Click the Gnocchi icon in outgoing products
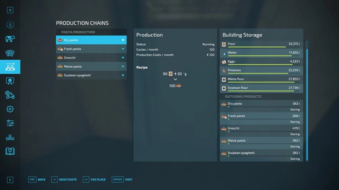Image resolution: width=339 pixels, height=190 pixels. point(224,129)
